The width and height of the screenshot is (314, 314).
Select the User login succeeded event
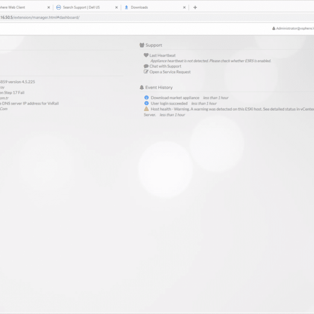169,104
